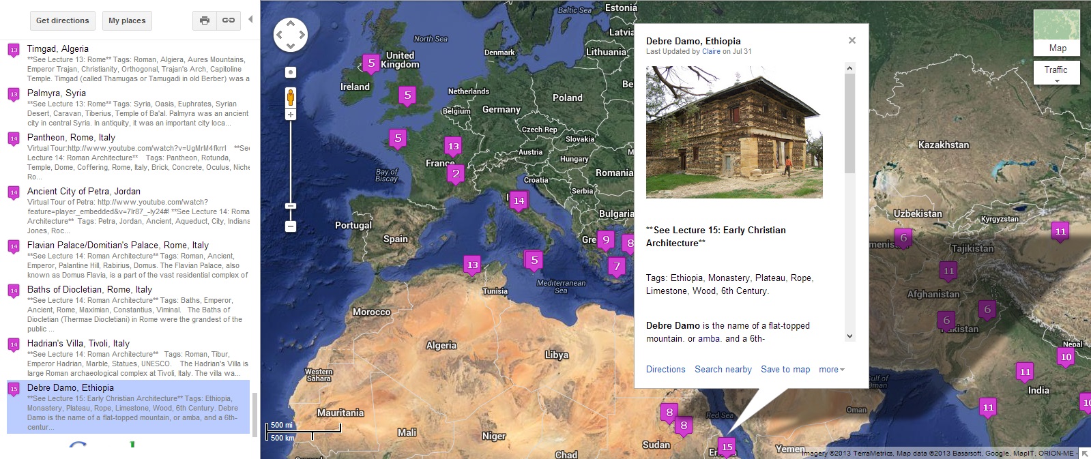
Task: Click map marker 11 east of Kyrgyzstan
Action: [1060, 231]
